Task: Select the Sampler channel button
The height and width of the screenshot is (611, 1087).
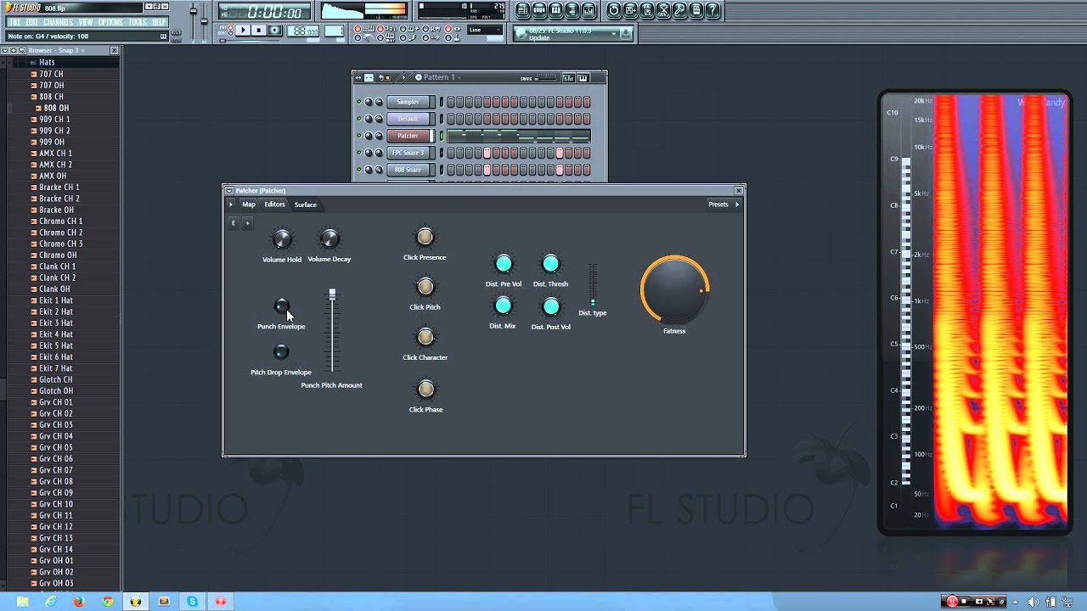Action: click(x=408, y=102)
